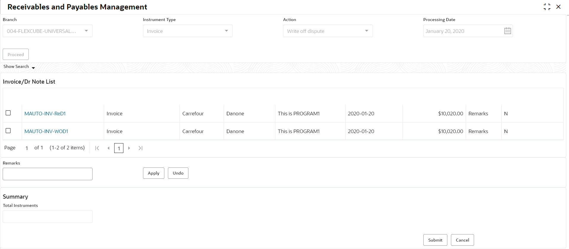The image size is (569, 249).
Task: Click the N value in the MAUTO-INV-ReD1 row
Action: point(506,114)
